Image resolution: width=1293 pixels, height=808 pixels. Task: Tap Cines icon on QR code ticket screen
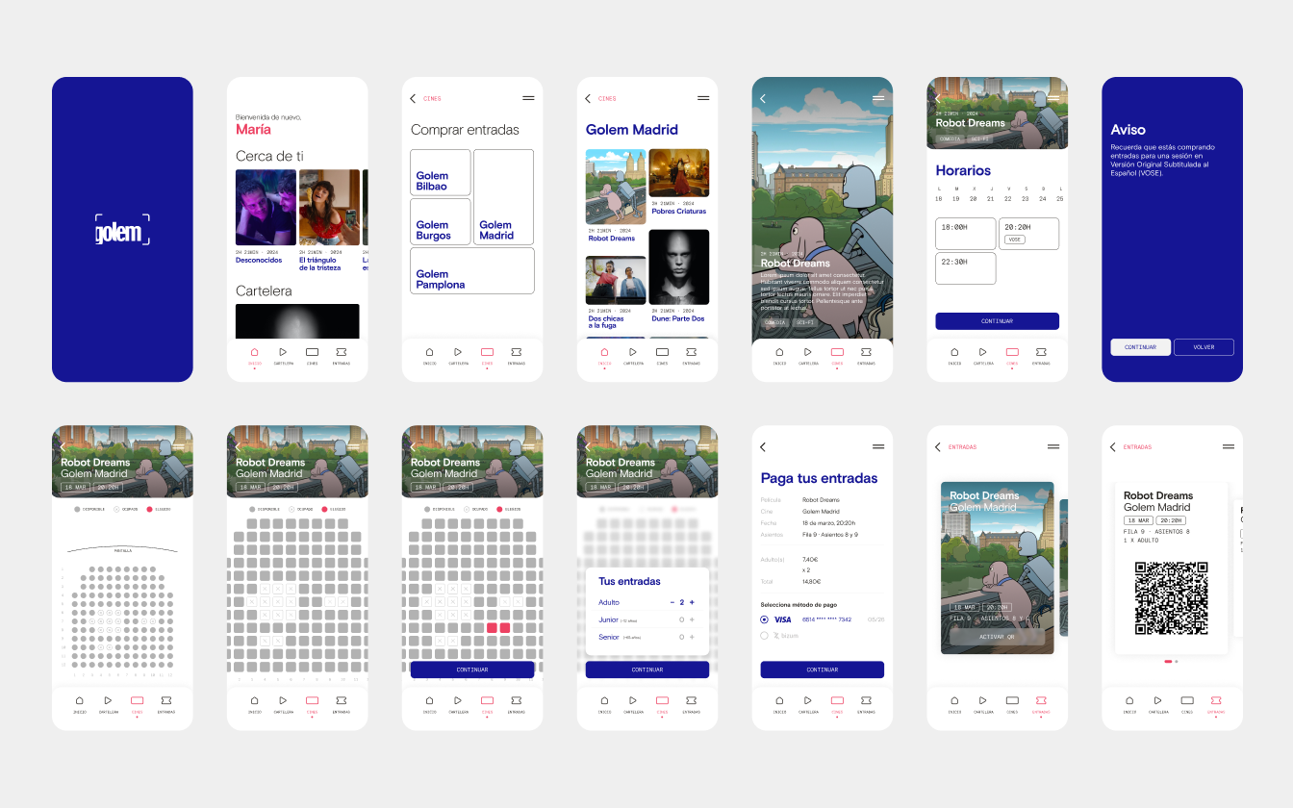coord(1187,701)
